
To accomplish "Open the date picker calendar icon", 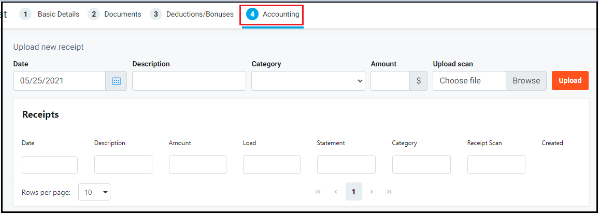I will click(116, 81).
